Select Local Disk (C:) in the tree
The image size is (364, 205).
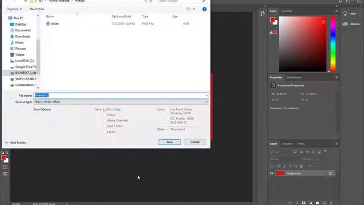tap(24, 61)
